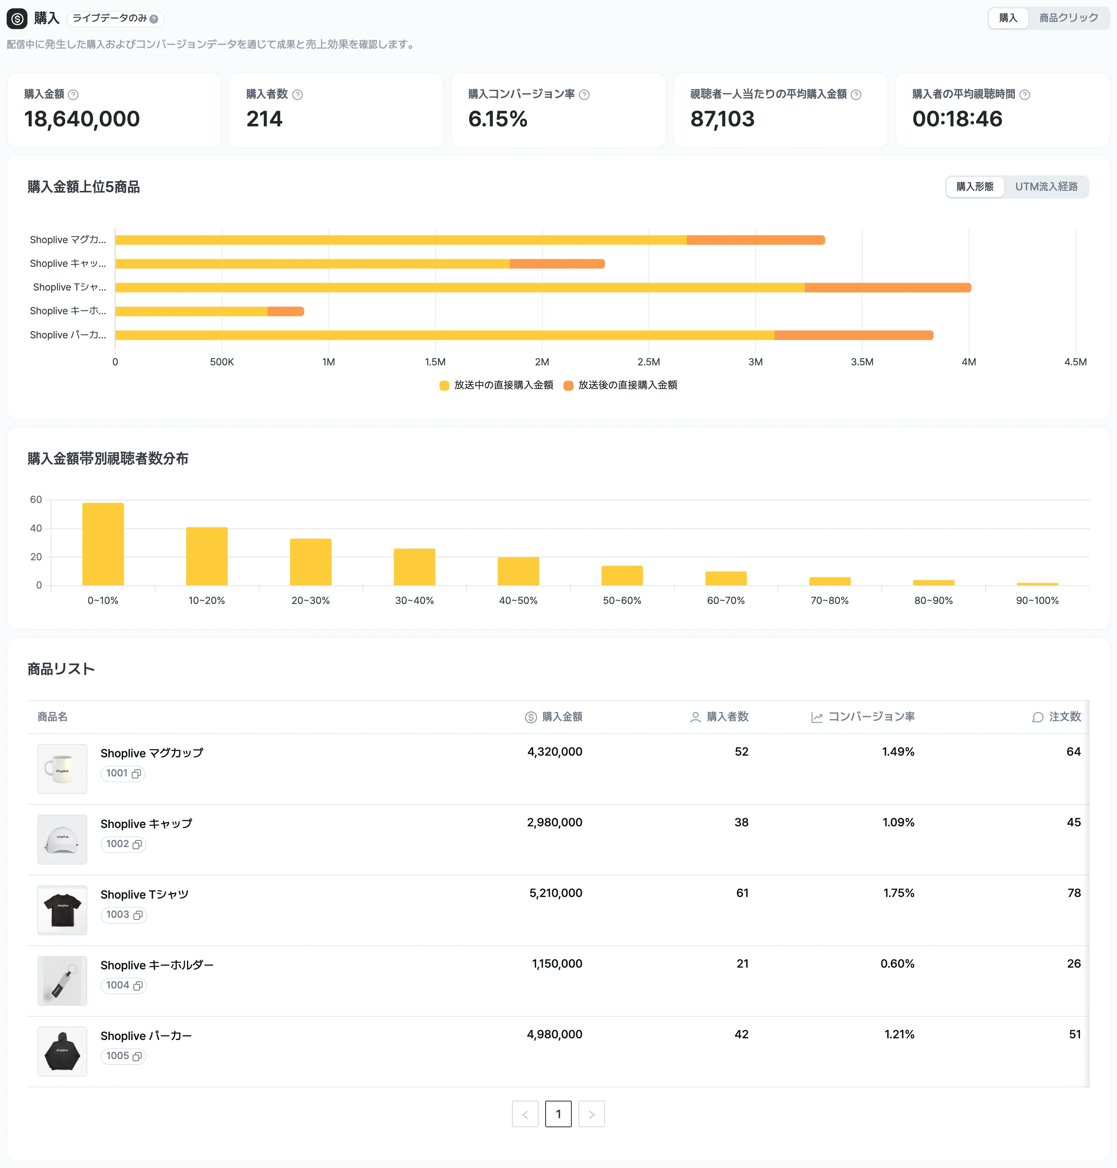Copy product ID 1005 using copy icon
This screenshot has height=1168, width=1117.
tap(137, 1056)
